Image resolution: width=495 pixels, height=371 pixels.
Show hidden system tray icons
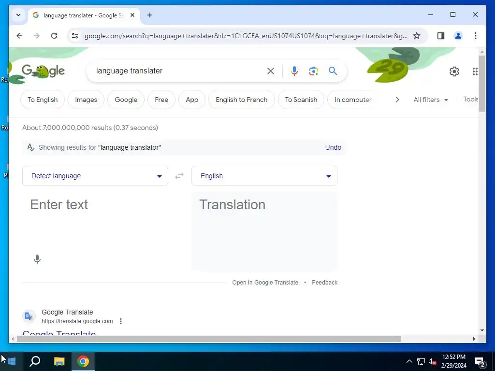click(x=409, y=361)
